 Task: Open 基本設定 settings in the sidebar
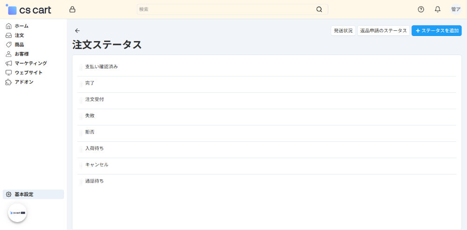[x=24, y=194]
